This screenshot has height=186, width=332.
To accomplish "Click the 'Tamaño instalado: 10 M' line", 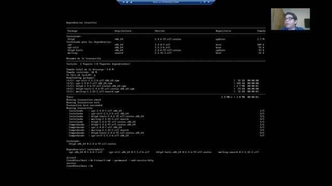I will point(82,72).
